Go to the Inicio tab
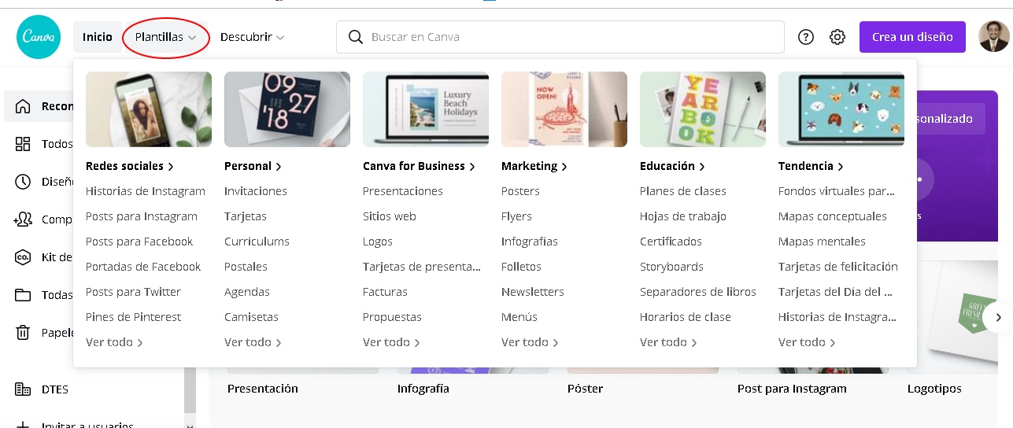The height and width of the screenshot is (428, 1013). tap(98, 37)
